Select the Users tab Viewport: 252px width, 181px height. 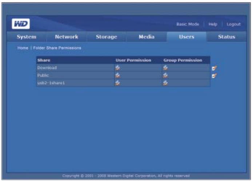tap(187, 37)
